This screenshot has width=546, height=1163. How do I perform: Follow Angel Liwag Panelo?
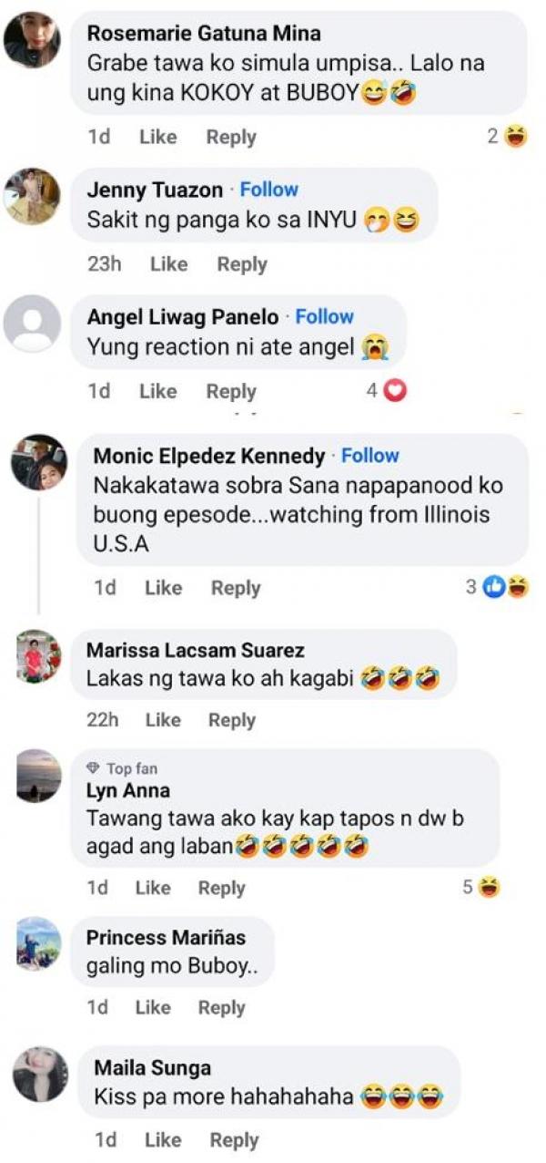point(325,316)
